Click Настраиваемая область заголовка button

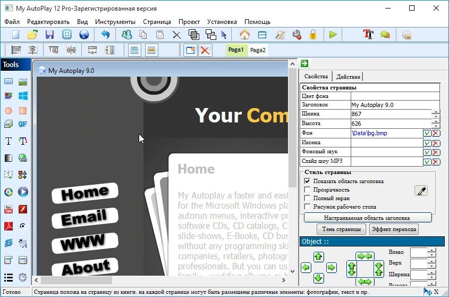(x=368, y=218)
